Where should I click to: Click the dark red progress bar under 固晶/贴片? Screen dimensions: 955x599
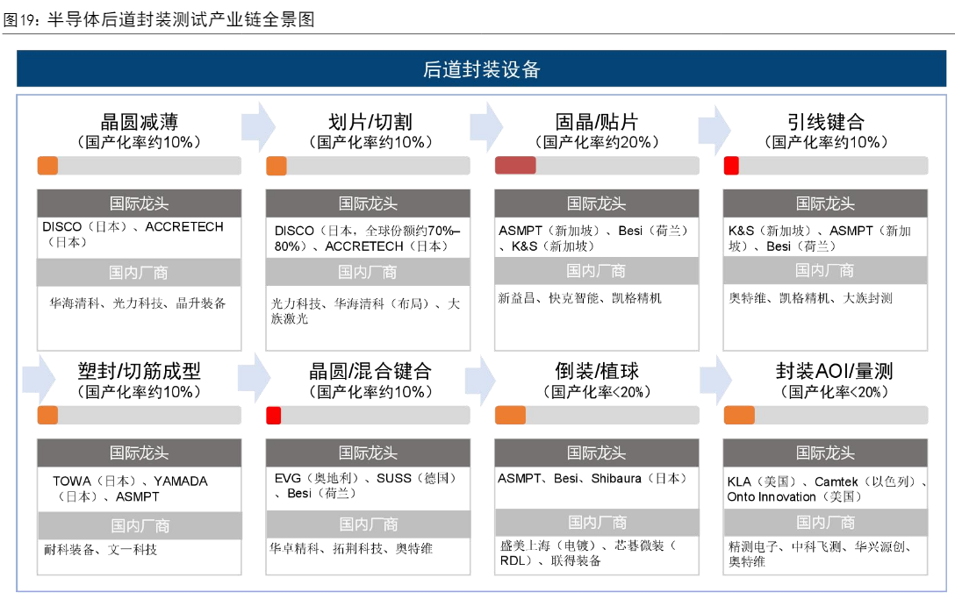tap(515, 166)
